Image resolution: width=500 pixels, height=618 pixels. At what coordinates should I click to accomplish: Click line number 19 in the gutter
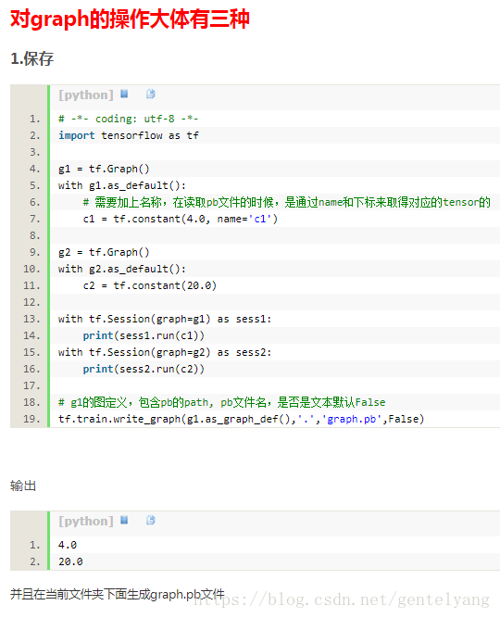31,419
